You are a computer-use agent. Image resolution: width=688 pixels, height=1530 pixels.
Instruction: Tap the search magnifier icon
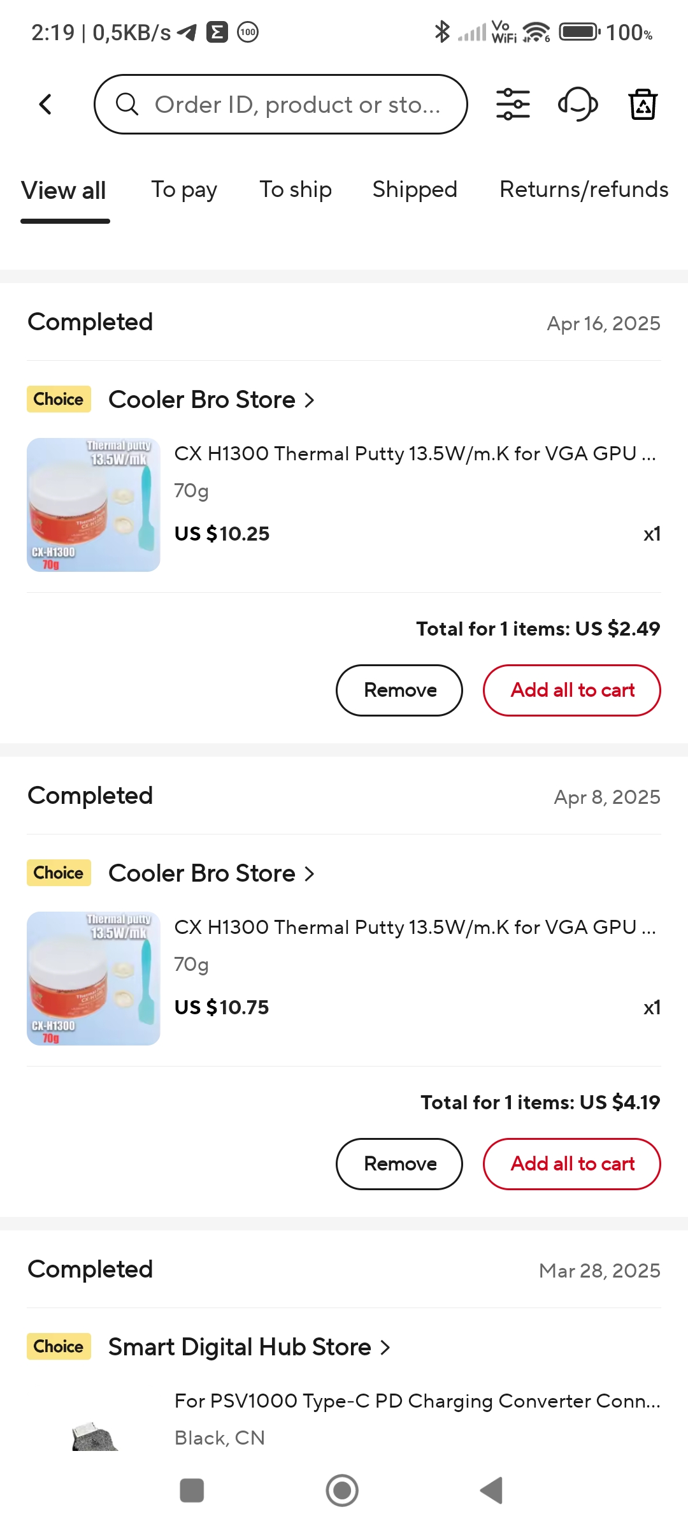[x=127, y=104]
